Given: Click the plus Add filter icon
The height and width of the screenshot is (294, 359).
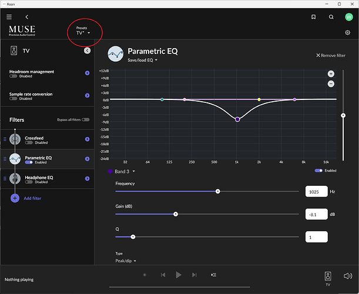Looking at the screenshot, I should click(15, 198).
